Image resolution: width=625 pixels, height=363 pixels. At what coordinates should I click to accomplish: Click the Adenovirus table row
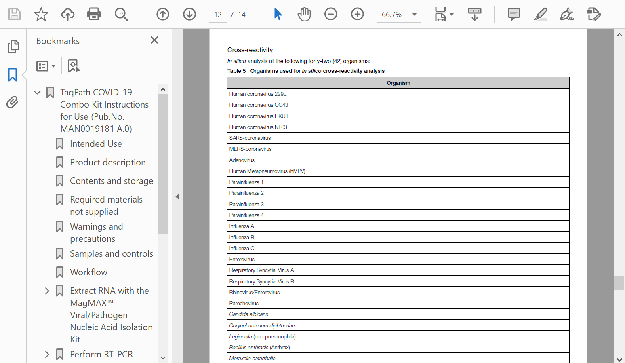coord(398,160)
